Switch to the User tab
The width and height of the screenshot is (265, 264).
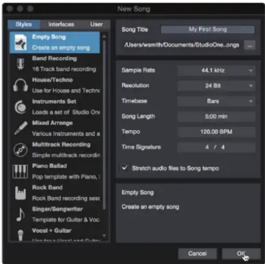coord(96,24)
